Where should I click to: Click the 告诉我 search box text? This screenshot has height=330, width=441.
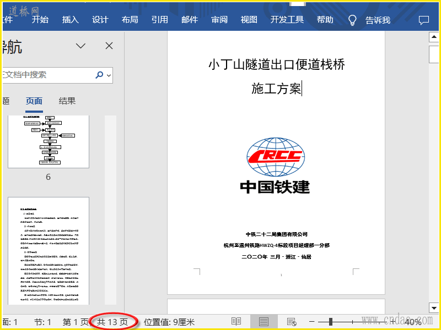[378, 20]
